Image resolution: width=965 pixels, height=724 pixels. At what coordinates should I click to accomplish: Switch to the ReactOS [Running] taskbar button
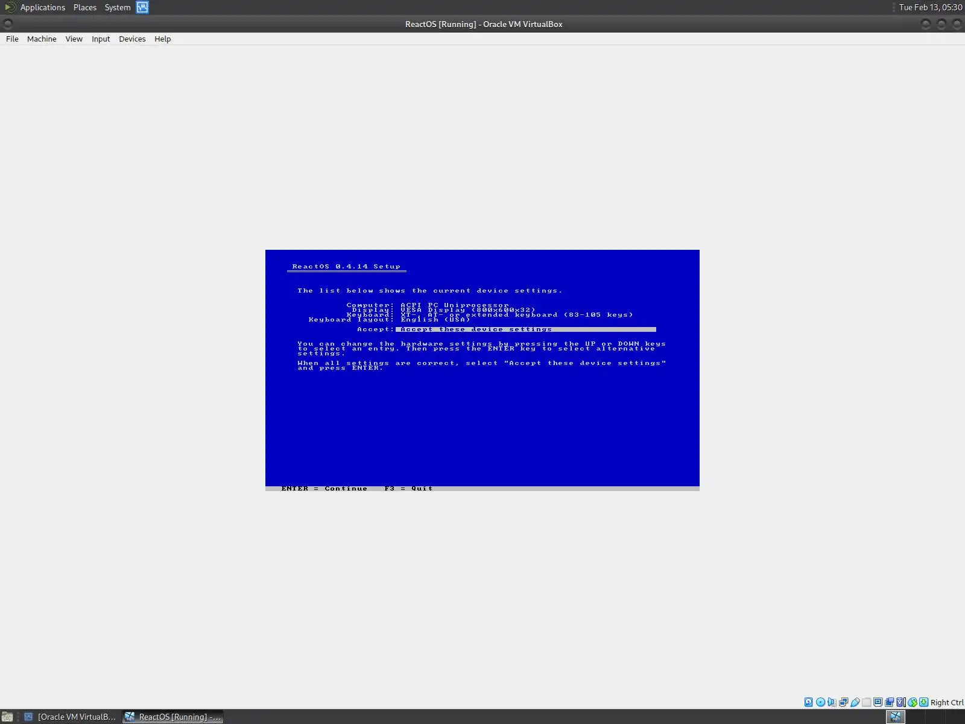pos(173,717)
